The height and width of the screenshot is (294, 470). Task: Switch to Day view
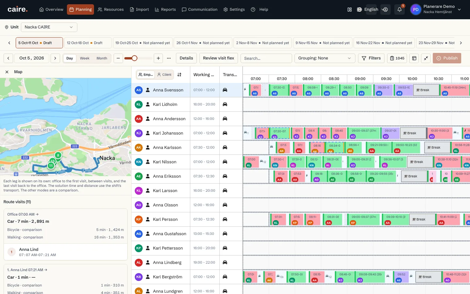pos(70,58)
